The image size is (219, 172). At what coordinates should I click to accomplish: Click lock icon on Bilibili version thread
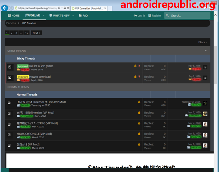click(139, 113)
